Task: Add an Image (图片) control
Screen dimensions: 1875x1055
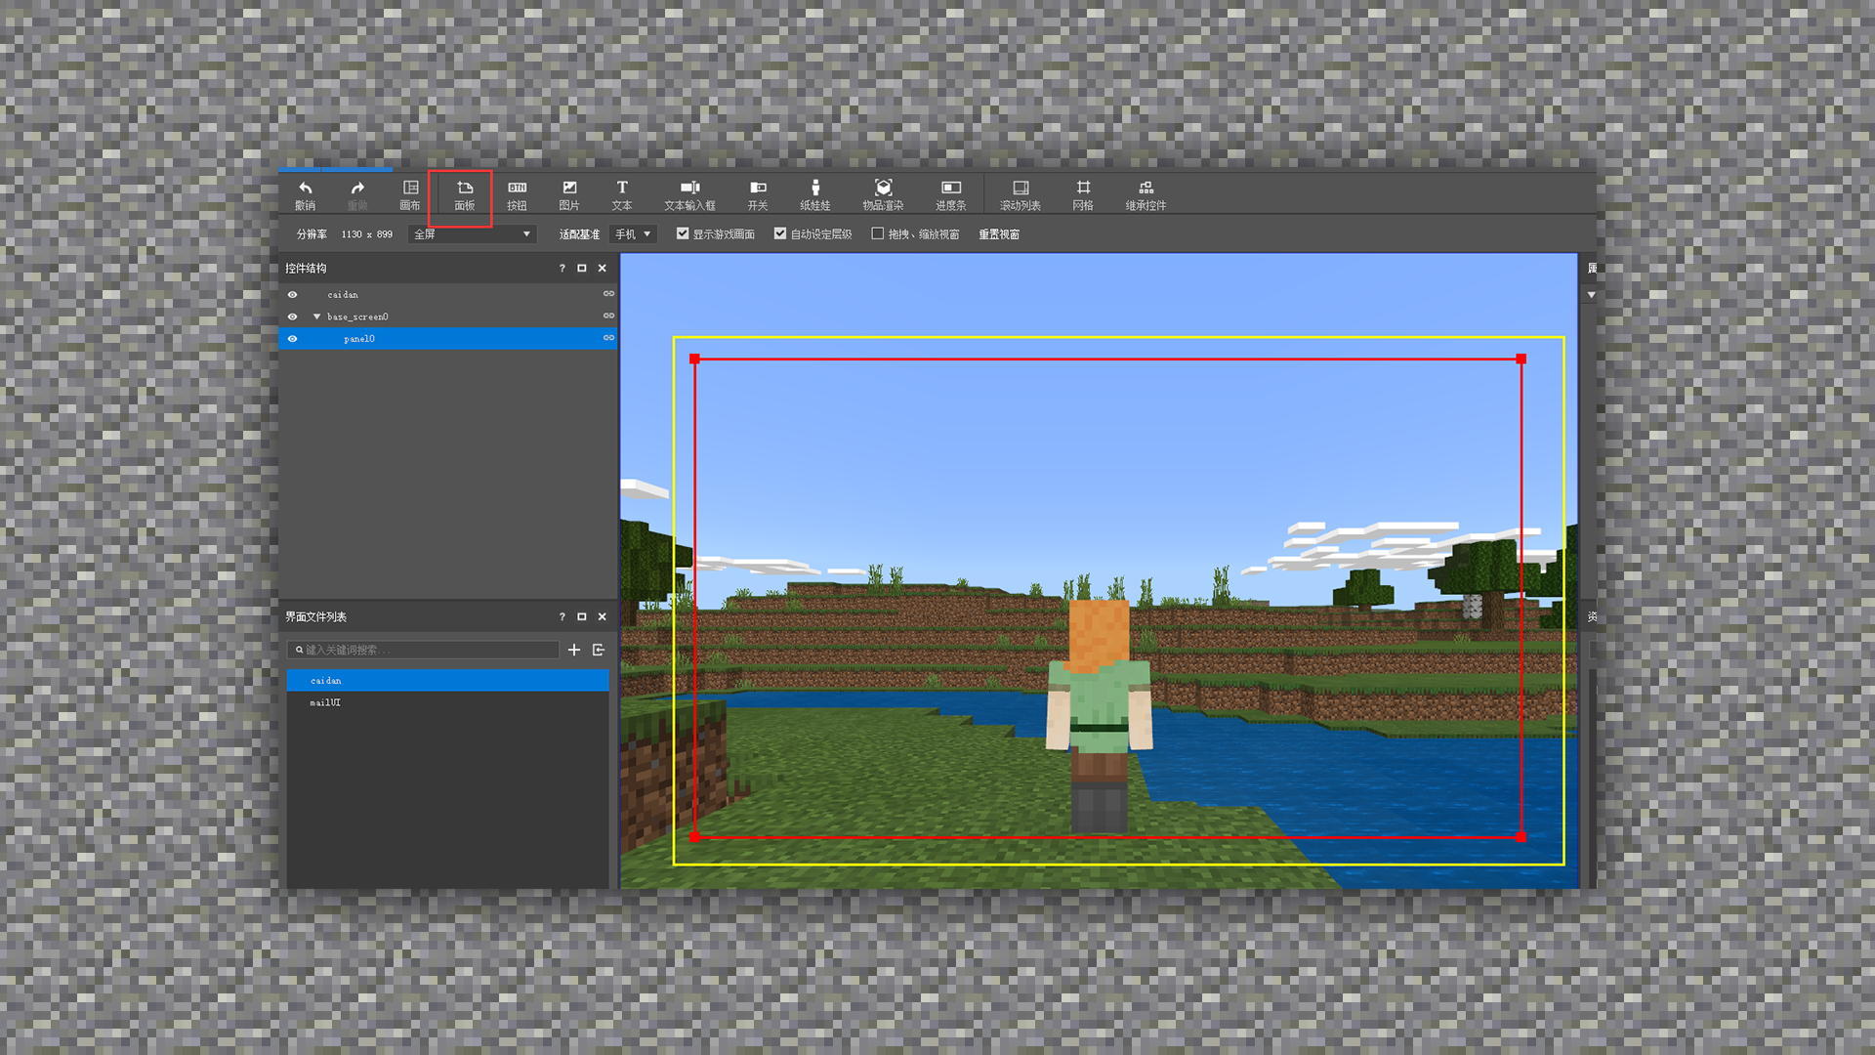Action: [x=569, y=194]
